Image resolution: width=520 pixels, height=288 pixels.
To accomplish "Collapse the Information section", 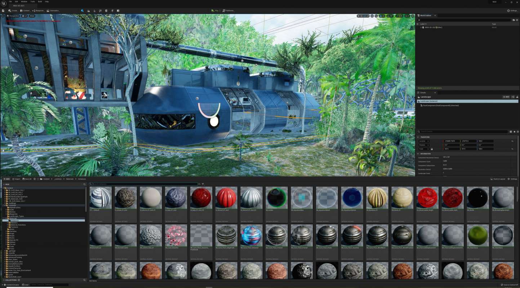I will [x=418, y=154].
